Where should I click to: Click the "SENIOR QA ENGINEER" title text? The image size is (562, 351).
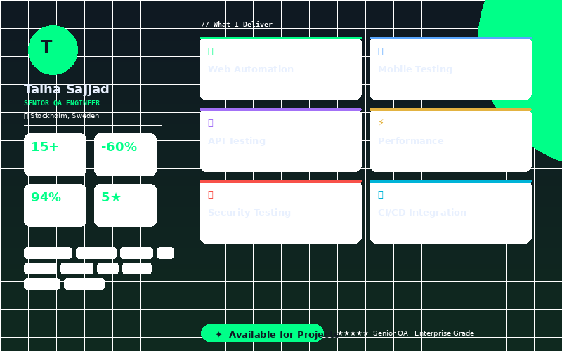(x=62, y=103)
